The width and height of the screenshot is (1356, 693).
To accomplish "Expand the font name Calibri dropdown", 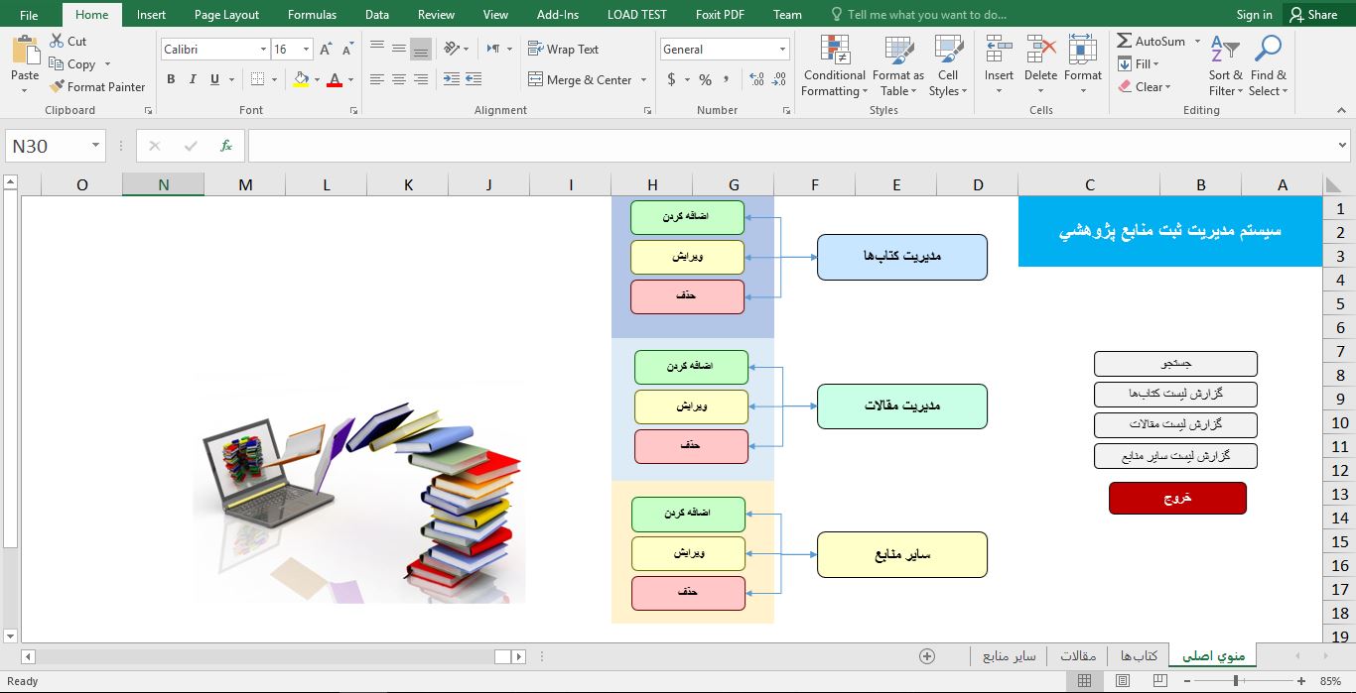I will pyautogui.click(x=263, y=50).
